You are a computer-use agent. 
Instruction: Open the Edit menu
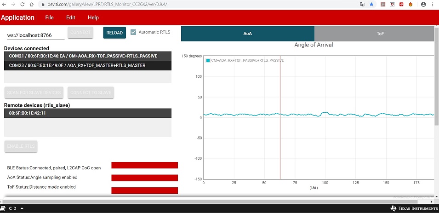tap(70, 17)
